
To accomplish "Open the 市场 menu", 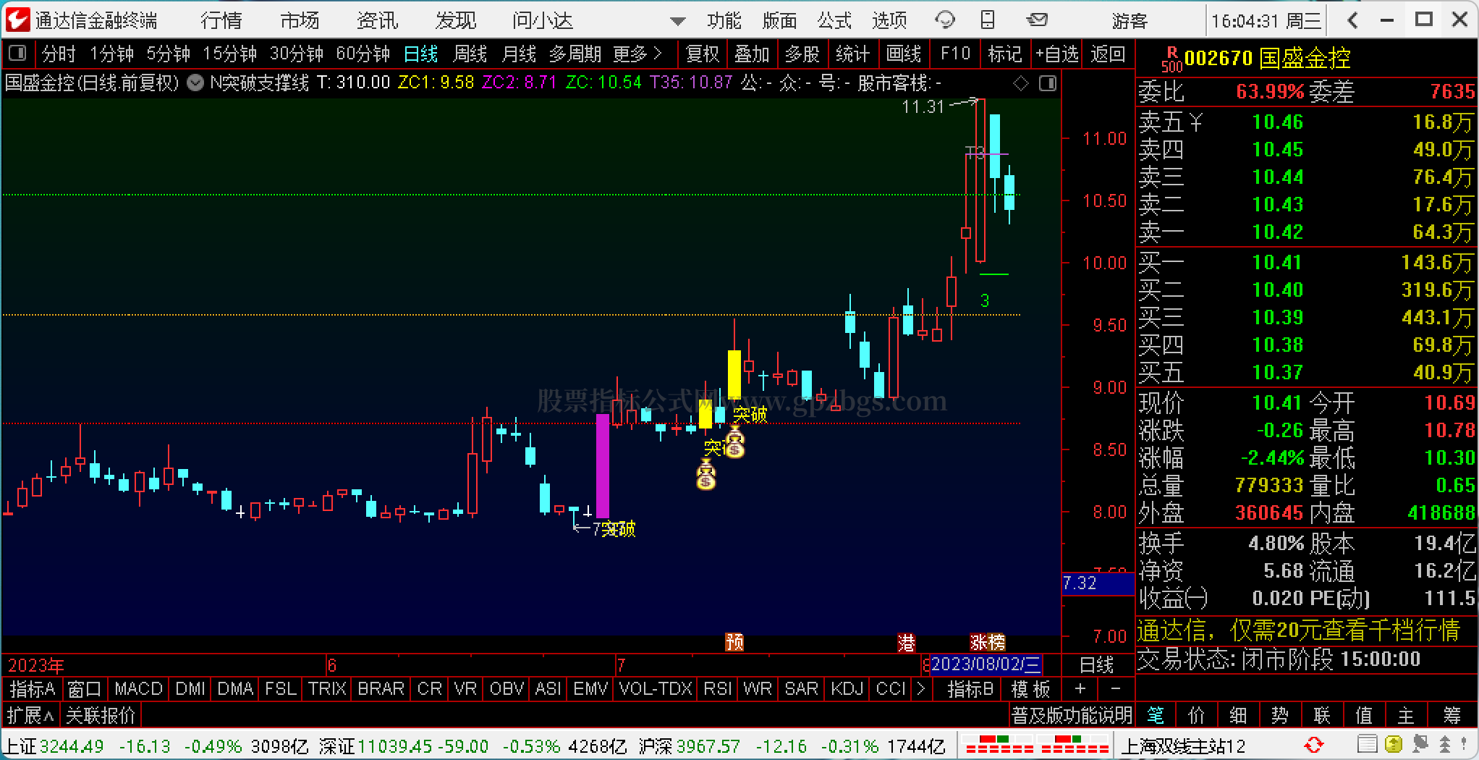I will [300, 20].
